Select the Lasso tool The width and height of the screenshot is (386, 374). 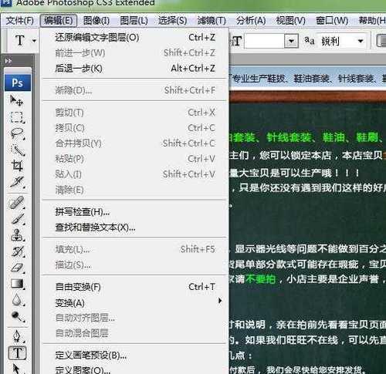point(17,133)
